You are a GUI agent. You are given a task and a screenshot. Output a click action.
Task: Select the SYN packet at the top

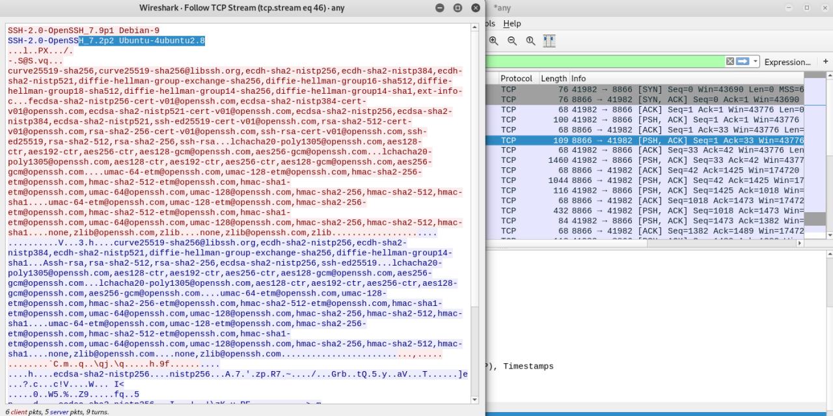(644, 89)
